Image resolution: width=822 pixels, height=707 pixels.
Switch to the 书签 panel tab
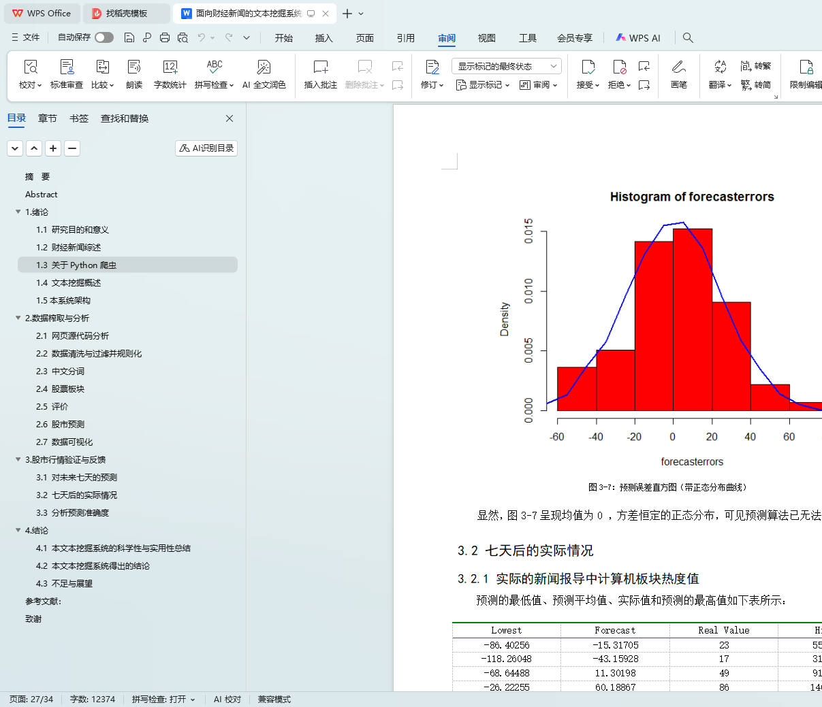79,118
